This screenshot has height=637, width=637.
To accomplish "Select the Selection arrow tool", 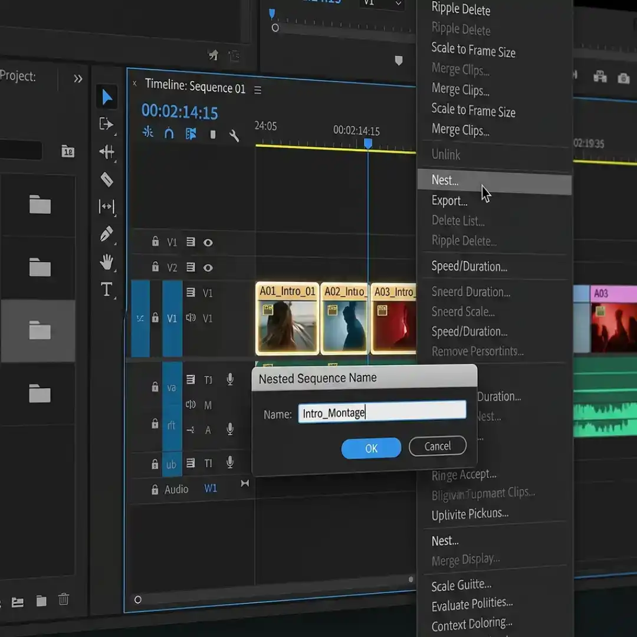I will tap(106, 97).
